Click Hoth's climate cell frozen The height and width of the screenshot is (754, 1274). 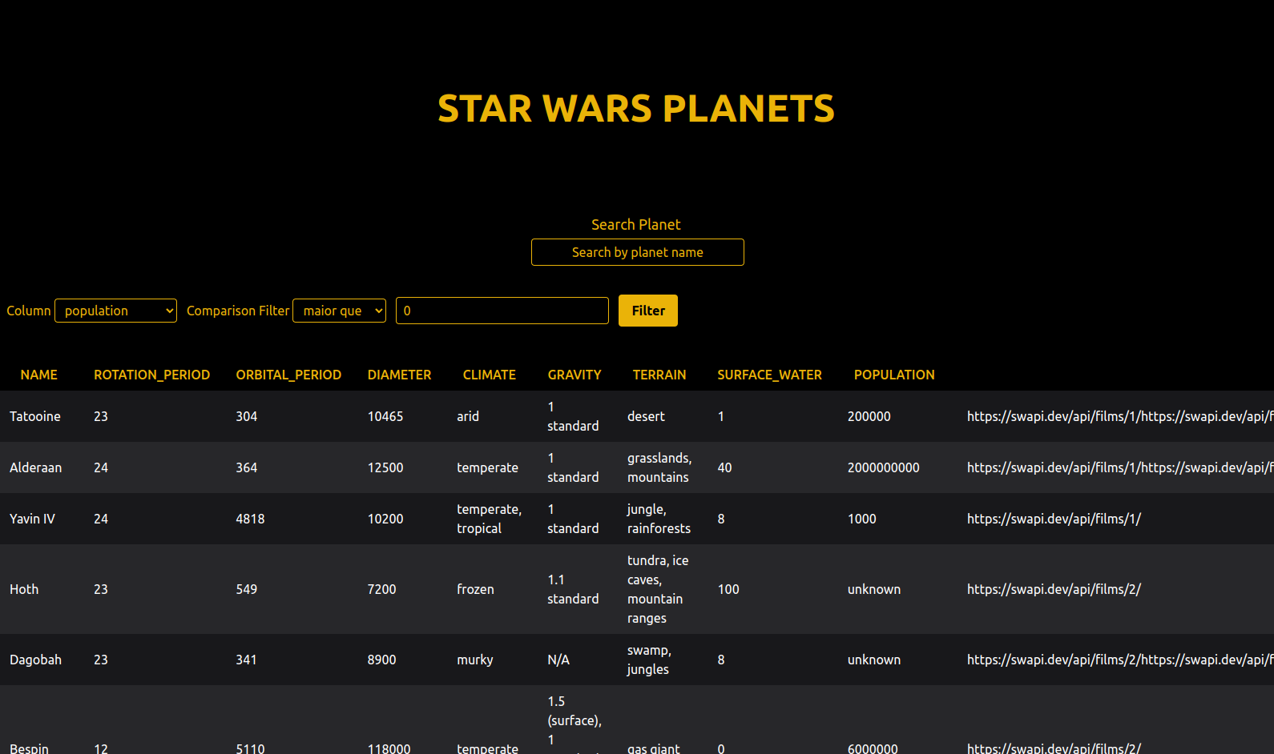click(x=476, y=589)
